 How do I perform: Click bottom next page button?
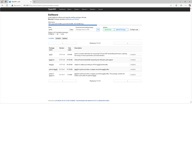[x=128, y=81]
